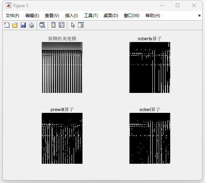Insert a legend using the toolbar icon
Image resolution: width=205 pixels, height=183 pixels.
[62, 25]
